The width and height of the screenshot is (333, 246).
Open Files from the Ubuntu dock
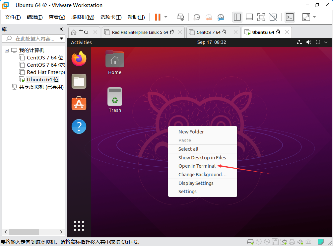79,81
